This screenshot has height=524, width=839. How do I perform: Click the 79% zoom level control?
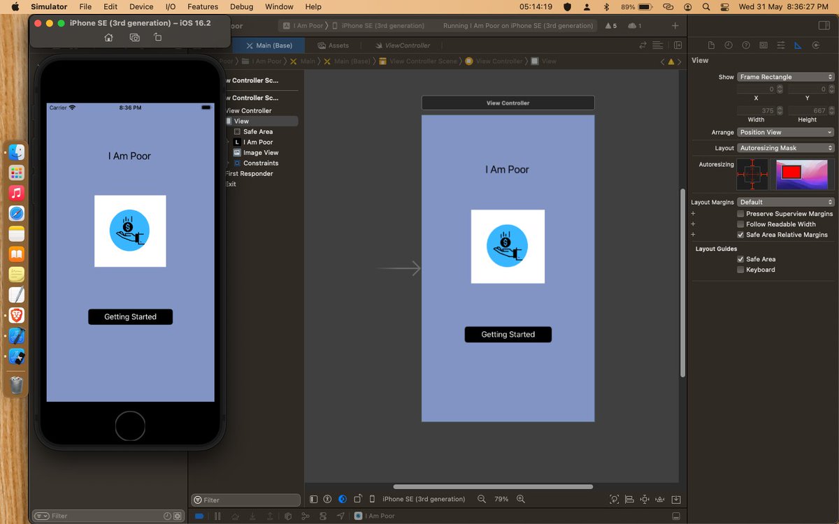(500, 499)
